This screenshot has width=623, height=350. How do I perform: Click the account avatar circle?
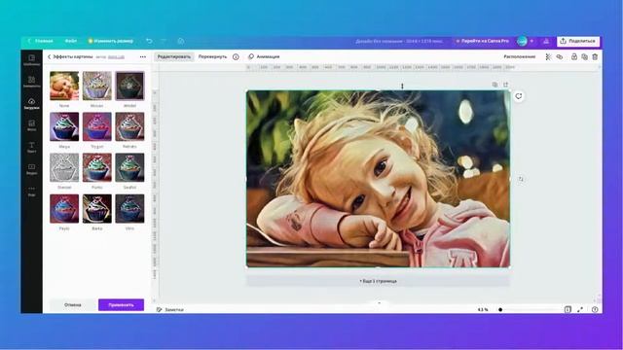(x=522, y=41)
